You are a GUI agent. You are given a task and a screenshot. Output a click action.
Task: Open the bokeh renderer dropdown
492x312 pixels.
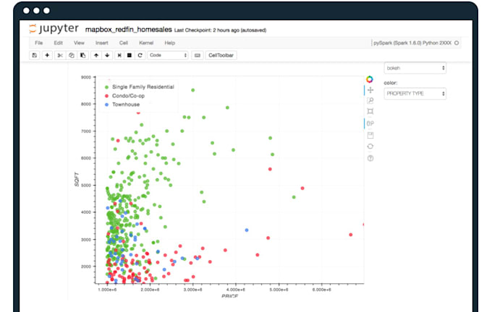[x=415, y=68]
